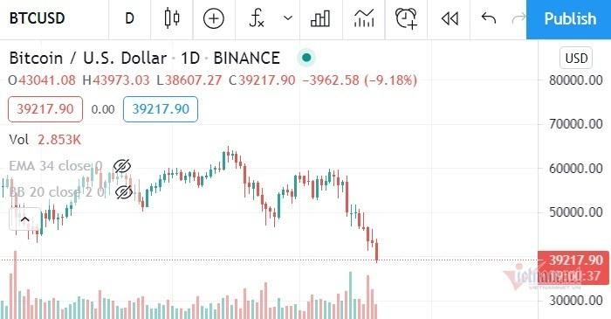Image resolution: width=611 pixels, height=319 pixels.
Task: Click the red 39217.90 sell price box
Action: (x=45, y=109)
